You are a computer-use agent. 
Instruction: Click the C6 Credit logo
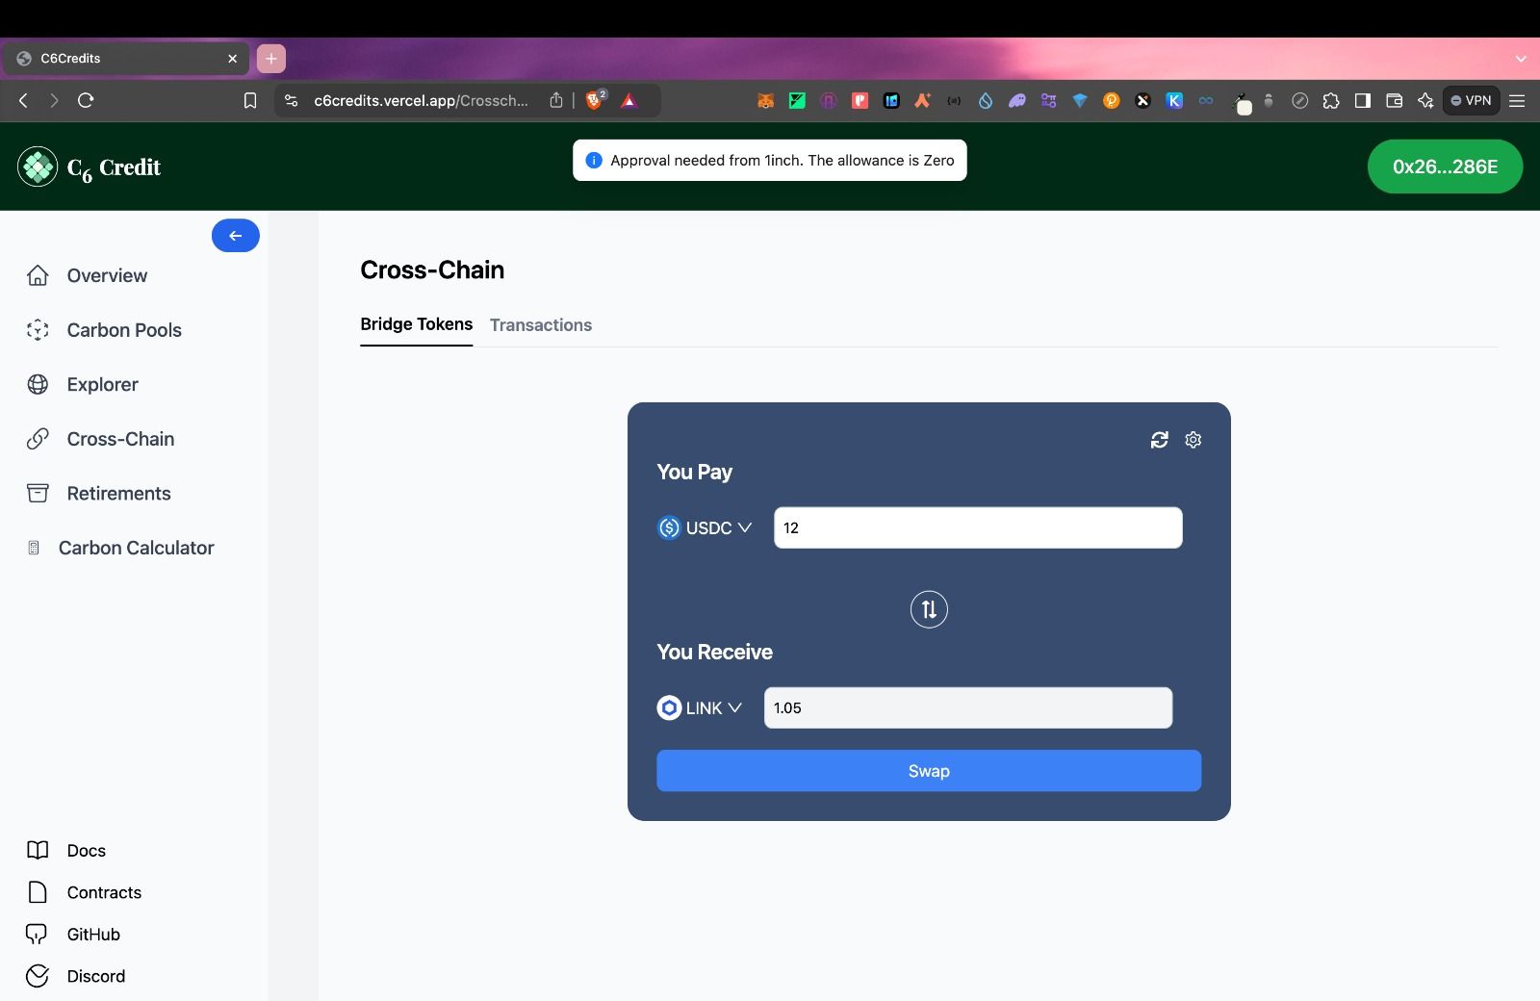(89, 167)
